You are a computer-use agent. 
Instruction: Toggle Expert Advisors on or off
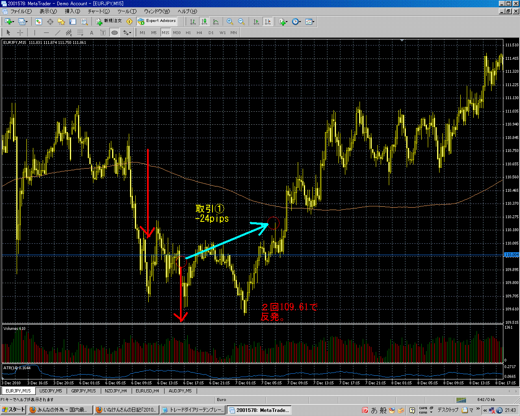pos(157,21)
